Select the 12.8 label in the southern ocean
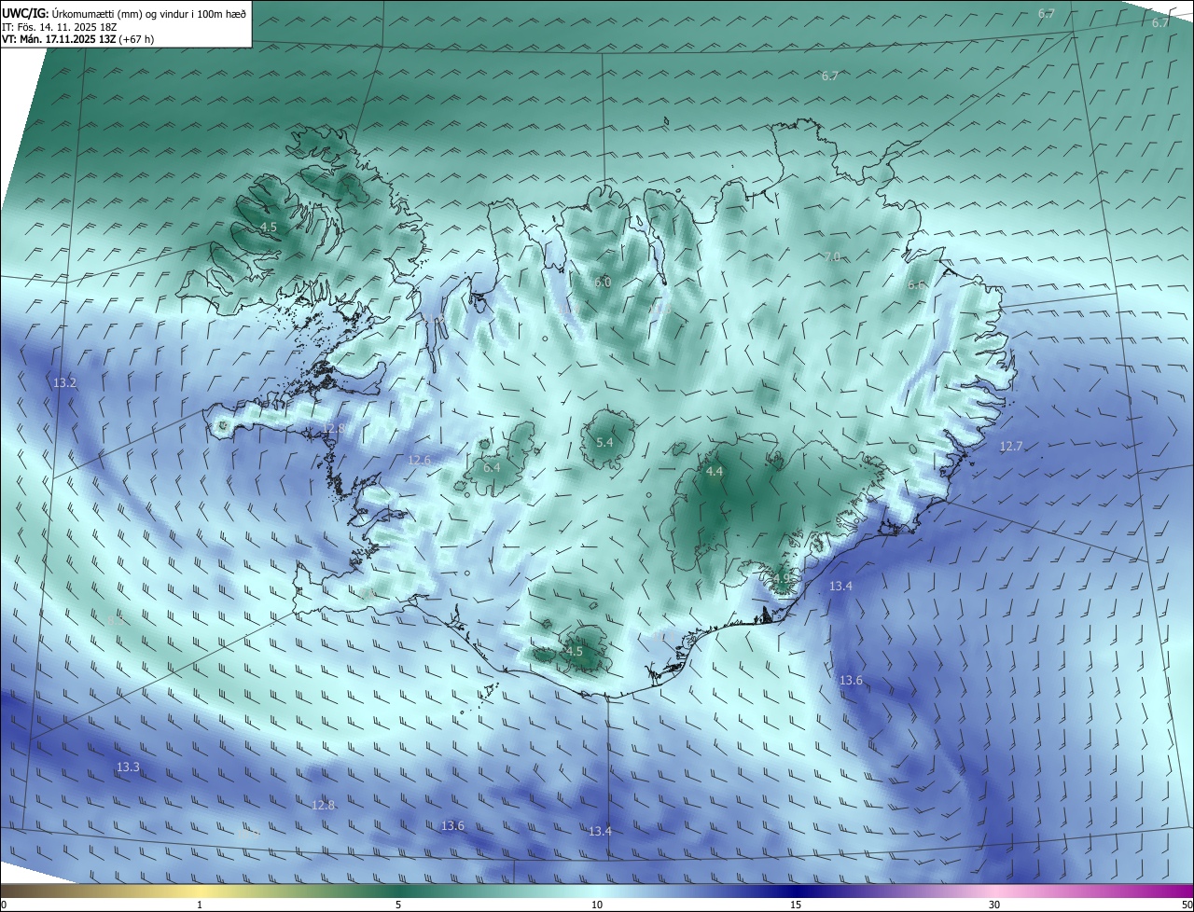1194x912 pixels. click(323, 805)
